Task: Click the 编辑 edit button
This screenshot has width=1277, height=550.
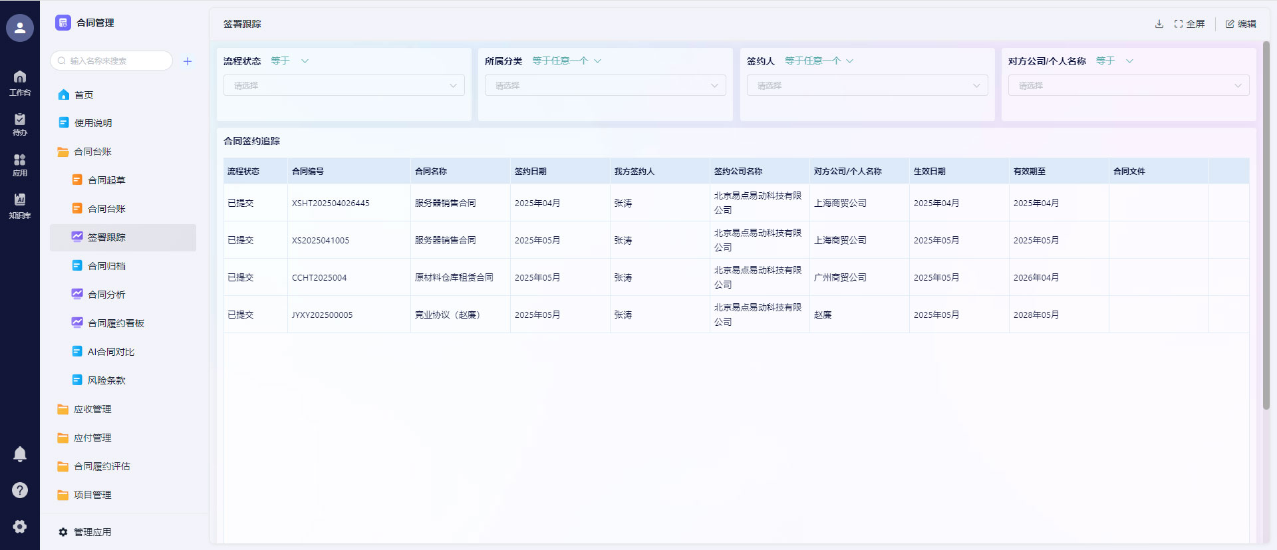Action: (1240, 24)
